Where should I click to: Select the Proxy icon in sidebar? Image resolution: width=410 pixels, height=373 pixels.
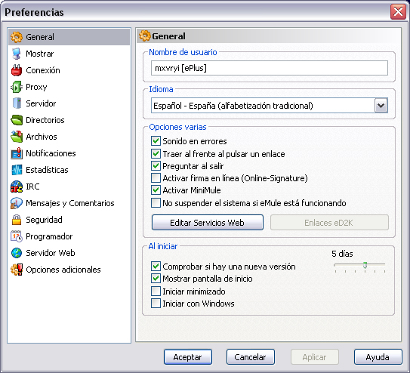tap(17, 87)
